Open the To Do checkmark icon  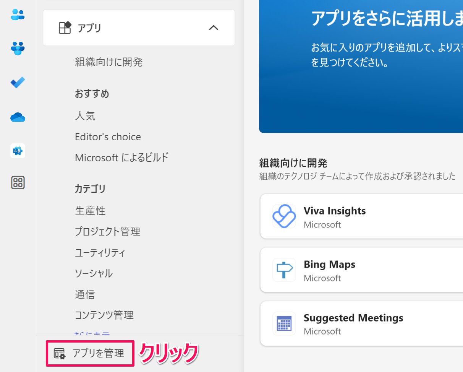18,82
